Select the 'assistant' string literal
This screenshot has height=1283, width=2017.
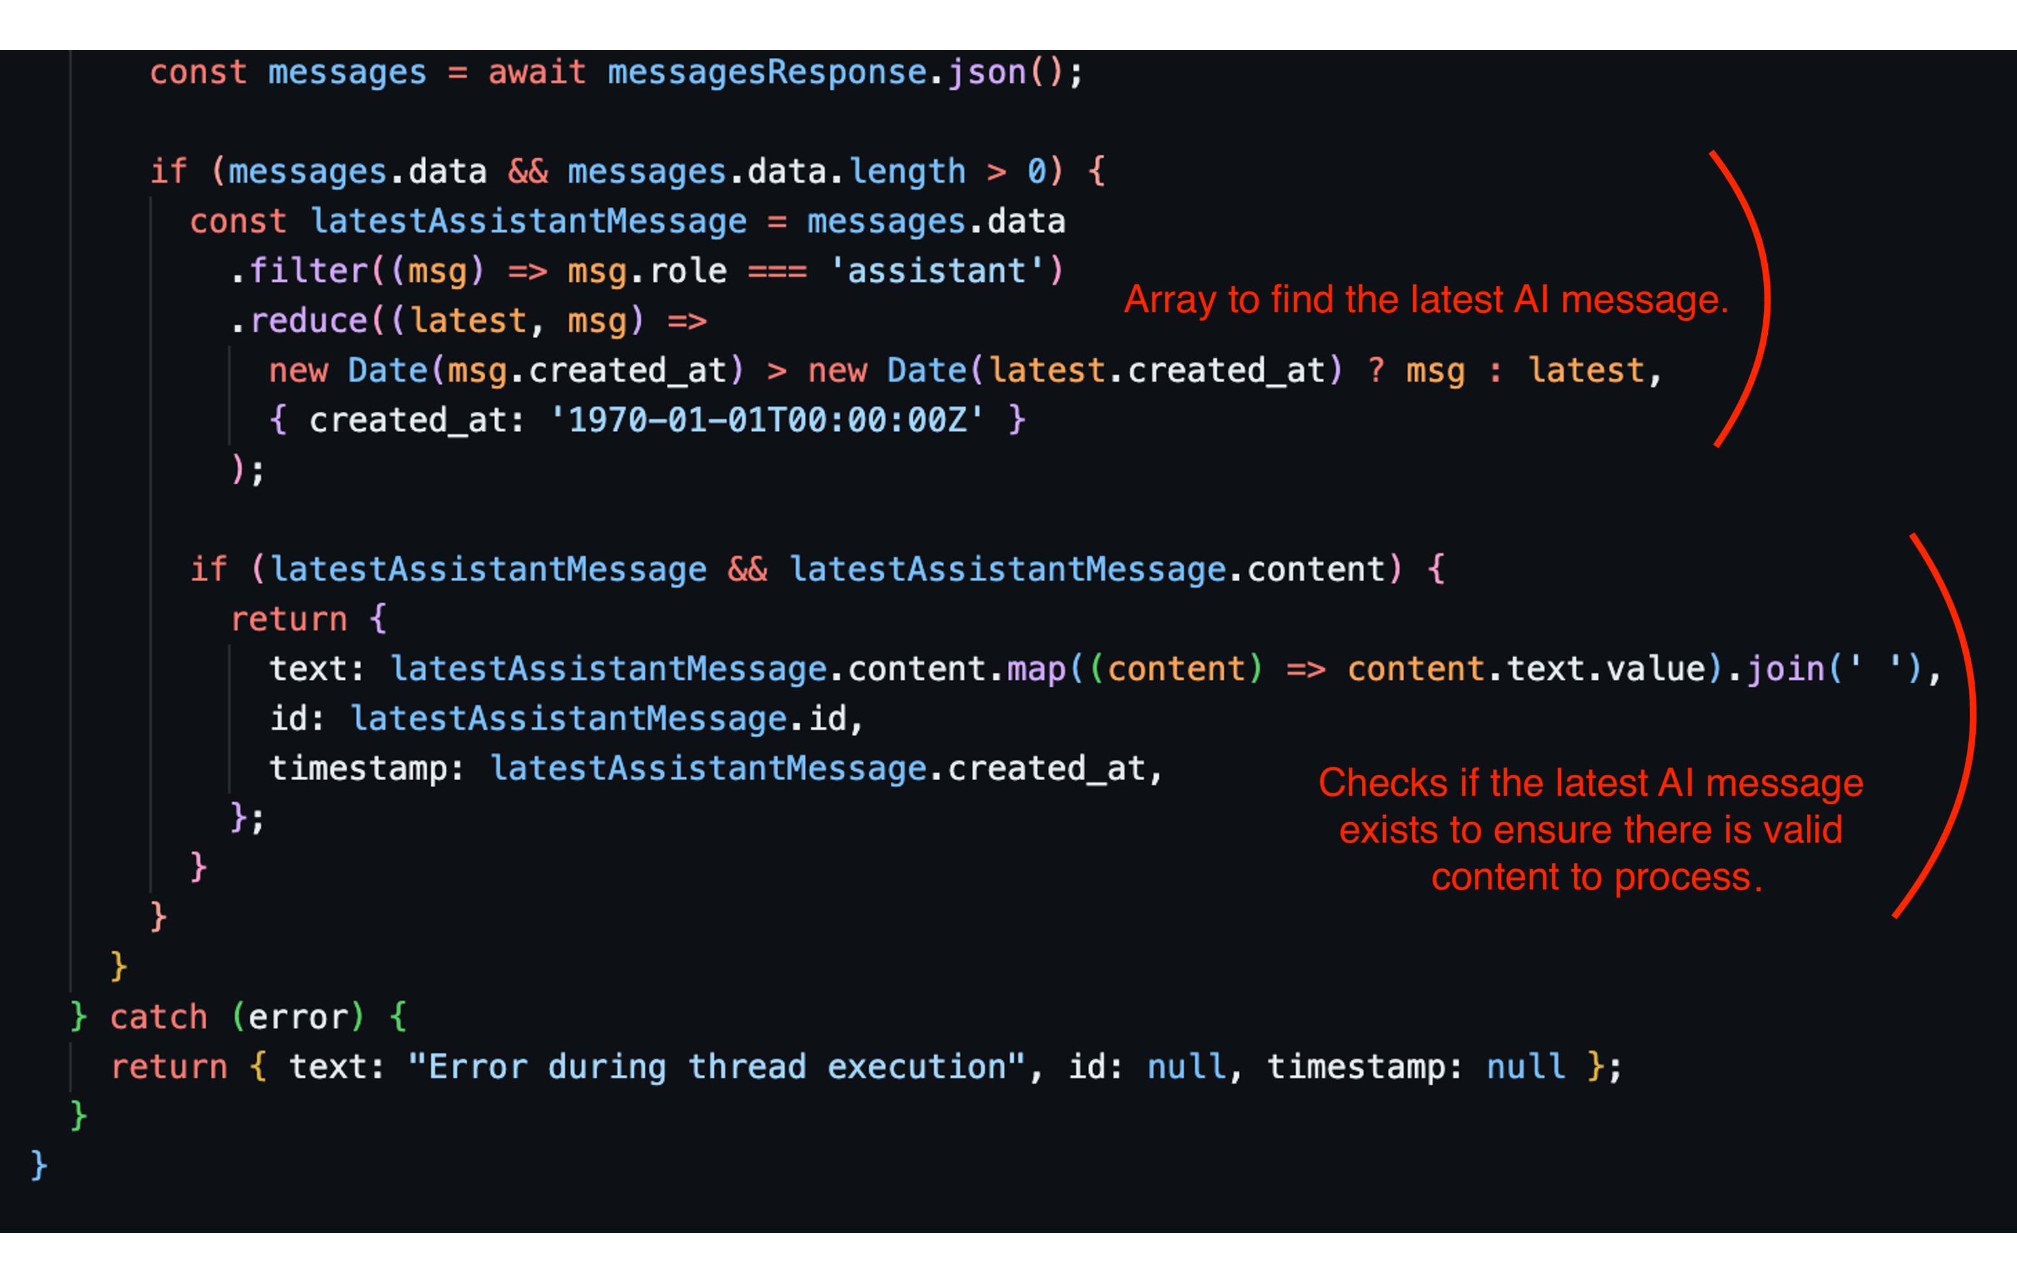(x=936, y=271)
